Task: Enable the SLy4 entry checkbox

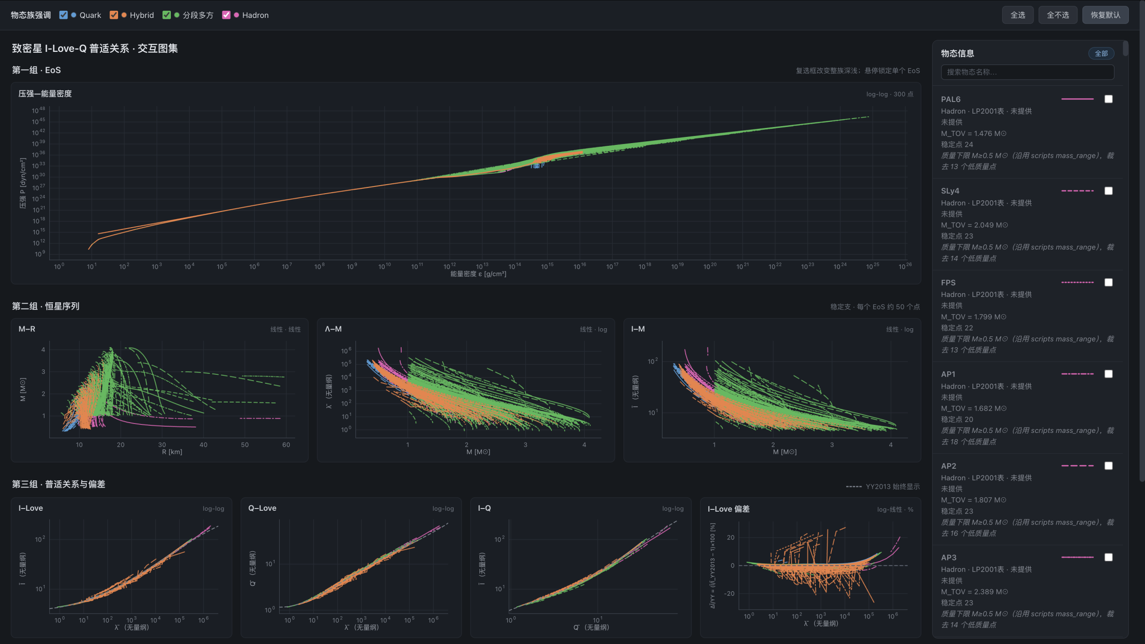Action: click(1108, 191)
